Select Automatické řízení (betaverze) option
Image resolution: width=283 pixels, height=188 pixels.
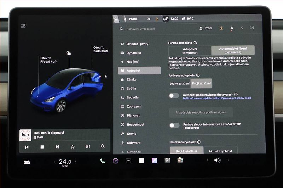(233, 50)
